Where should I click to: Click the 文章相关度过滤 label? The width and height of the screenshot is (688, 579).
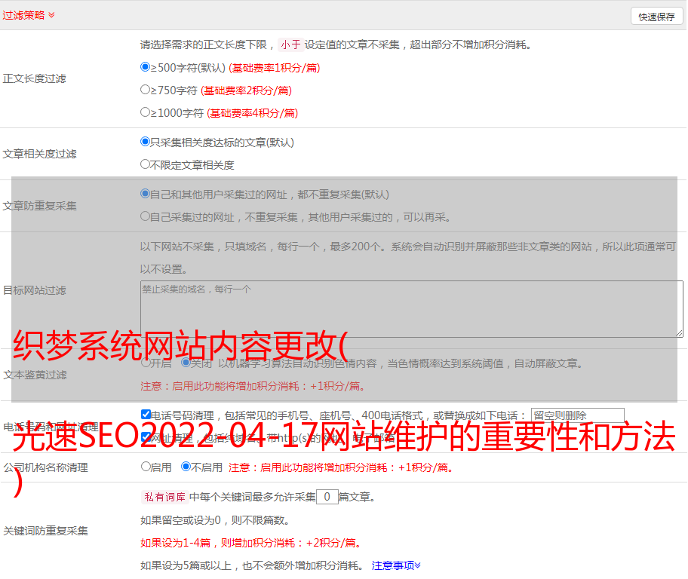pyautogui.click(x=39, y=154)
